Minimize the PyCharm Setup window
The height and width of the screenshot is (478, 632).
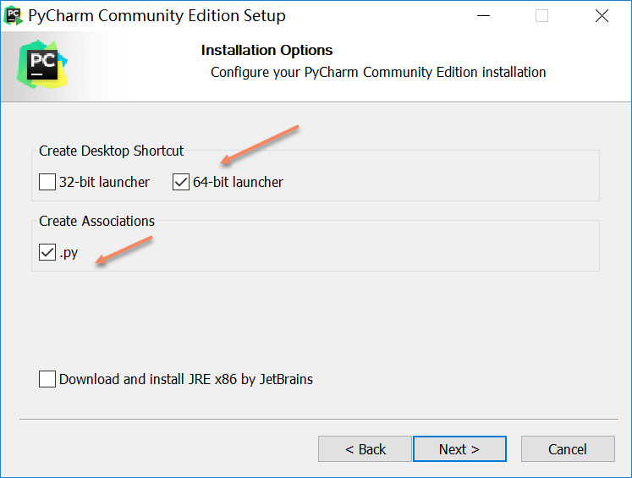coord(482,16)
